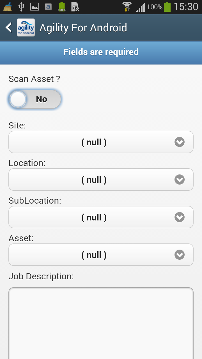The image size is (202, 359).
Task: Tap the Agility for Android logo
Action: [26, 27]
